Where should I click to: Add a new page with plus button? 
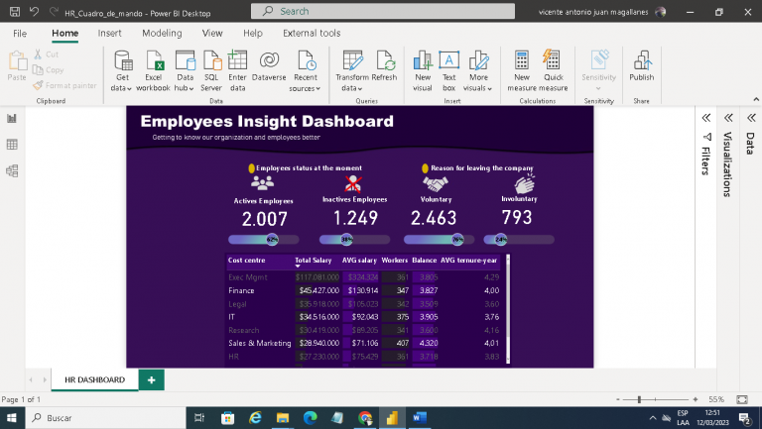click(x=151, y=379)
